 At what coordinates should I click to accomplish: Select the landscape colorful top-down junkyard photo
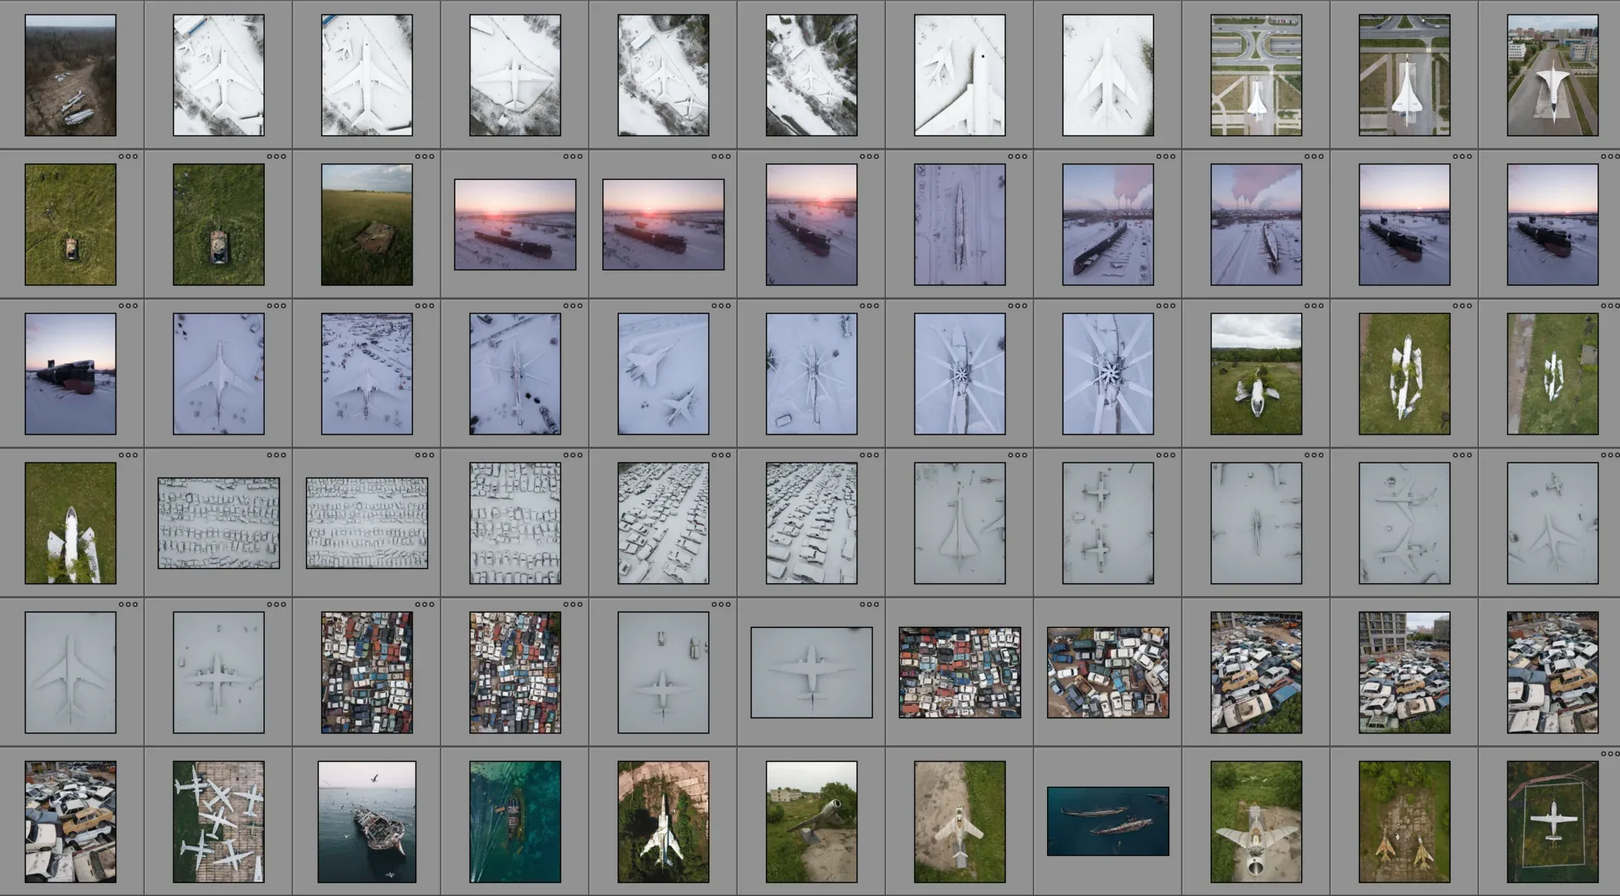(959, 673)
